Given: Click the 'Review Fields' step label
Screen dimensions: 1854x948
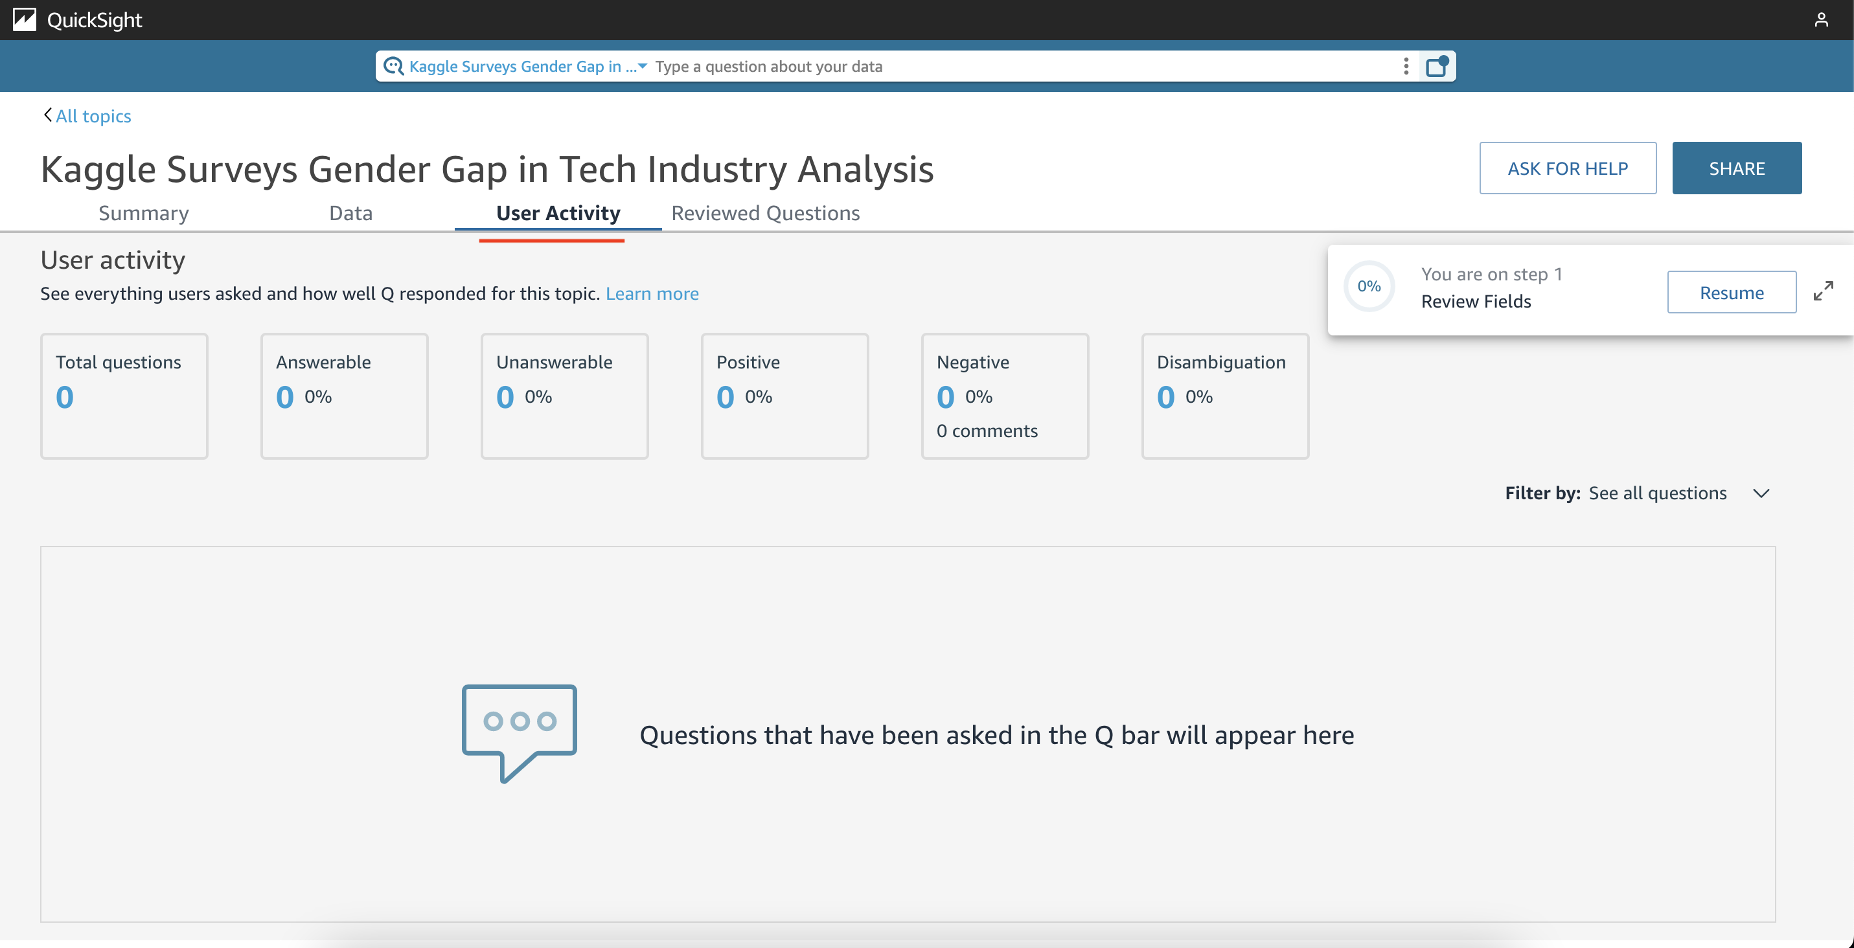Looking at the screenshot, I should (x=1476, y=301).
